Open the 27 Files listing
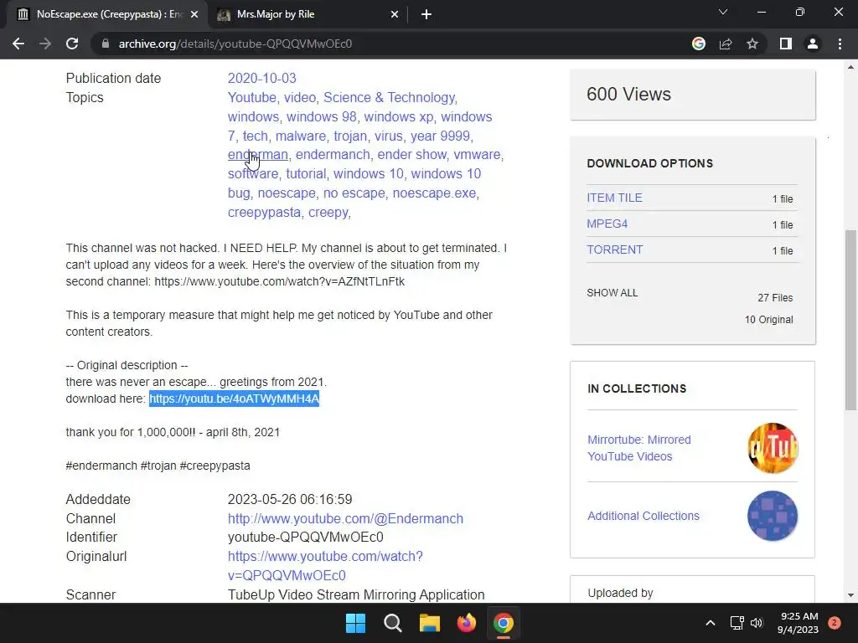Image resolution: width=858 pixels, height=643 pixels. tap(775, 298)
